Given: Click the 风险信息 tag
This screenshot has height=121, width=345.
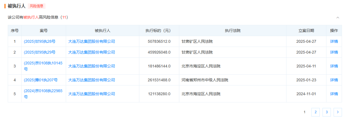Looking at the screenshot, I should tap(36, 6).
